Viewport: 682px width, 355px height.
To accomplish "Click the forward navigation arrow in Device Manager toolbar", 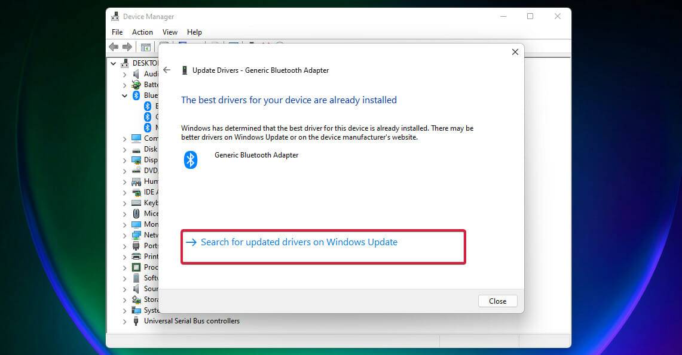I will [x=126, y=47].
